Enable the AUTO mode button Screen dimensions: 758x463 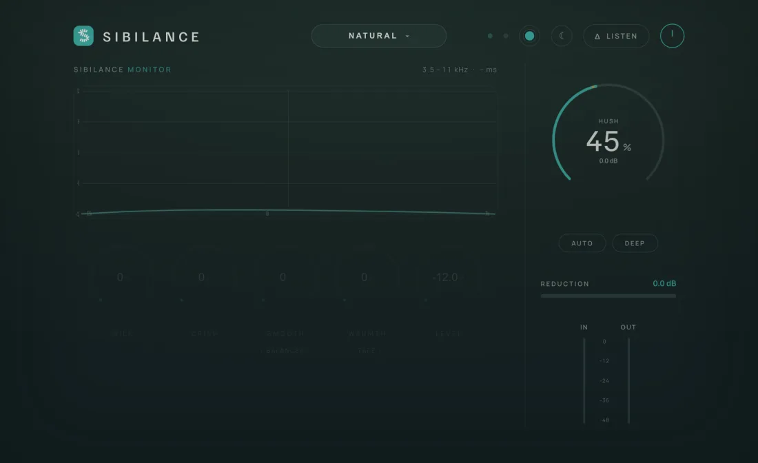(582, 243)
